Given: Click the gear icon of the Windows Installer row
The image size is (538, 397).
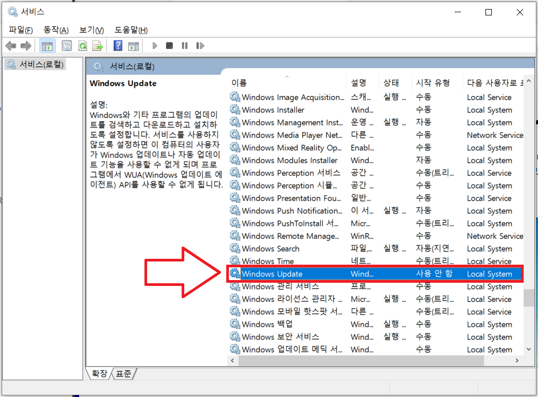Looking at the screenshot, I should click(235, 109).
